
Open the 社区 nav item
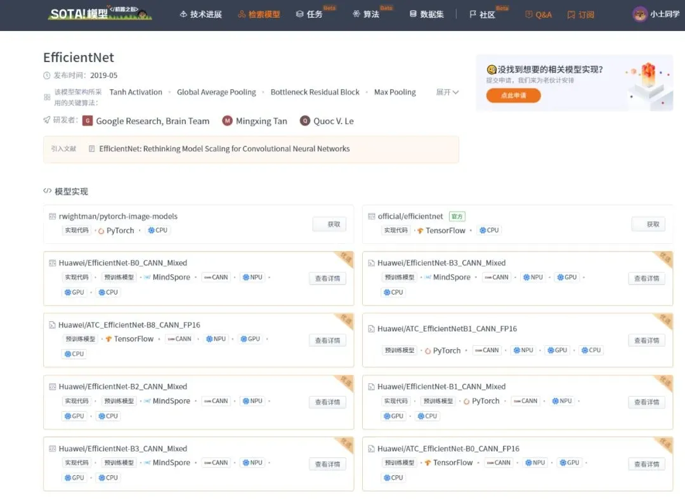[x=482, y=15]
